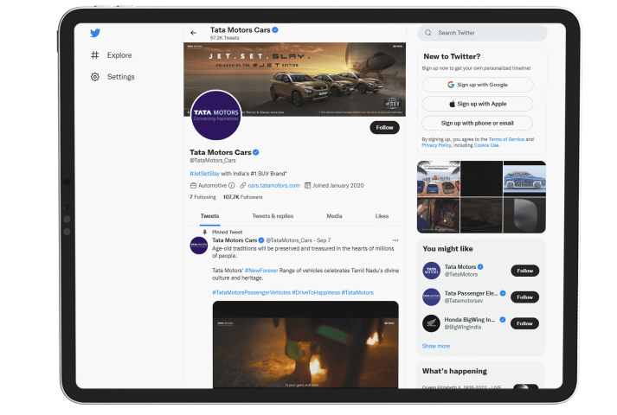Open the Sep 7 tweet timestamp
Viewport: 617px width, 415px height.
(x=324, y=240)
